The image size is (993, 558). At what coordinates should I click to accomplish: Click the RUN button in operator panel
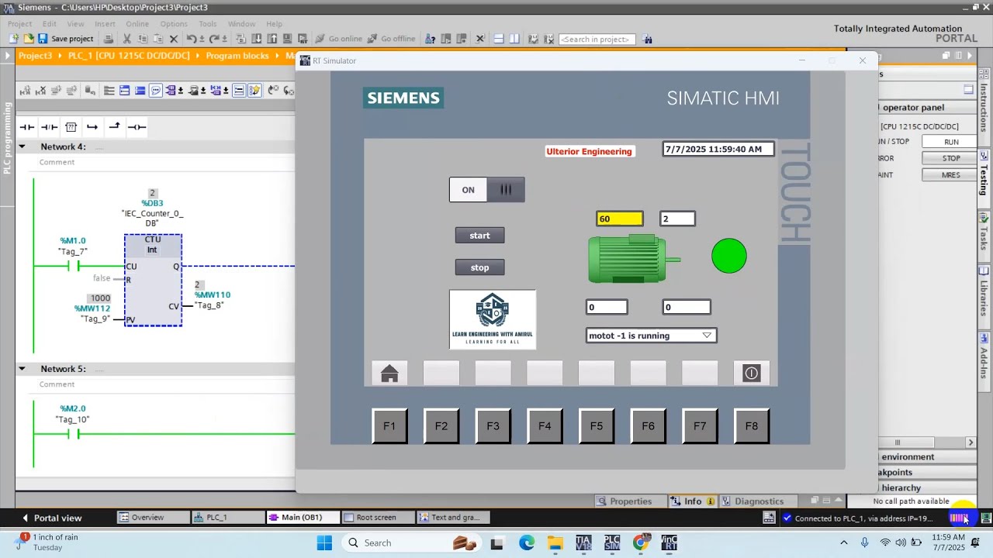[950, 142]
